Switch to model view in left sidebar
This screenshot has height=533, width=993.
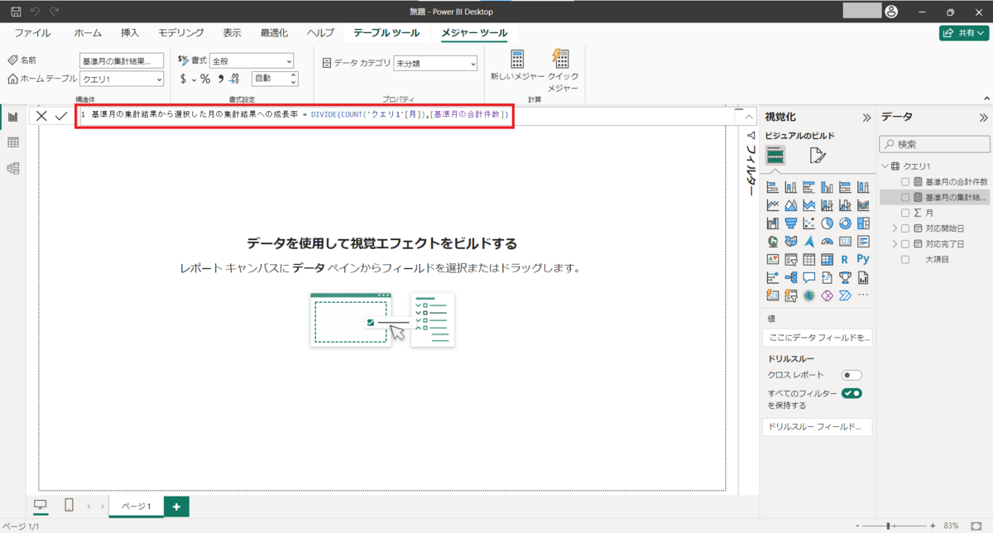(13, 168)
